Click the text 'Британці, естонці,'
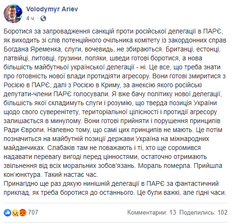The width and height of the screenshot is (232, 224). [x=193, y=49]
